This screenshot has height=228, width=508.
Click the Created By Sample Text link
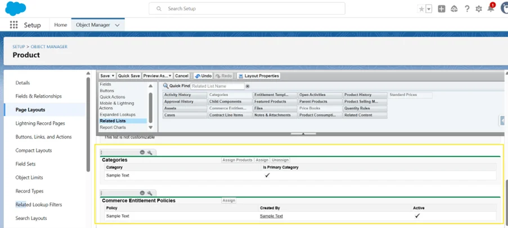pos(271,216)
